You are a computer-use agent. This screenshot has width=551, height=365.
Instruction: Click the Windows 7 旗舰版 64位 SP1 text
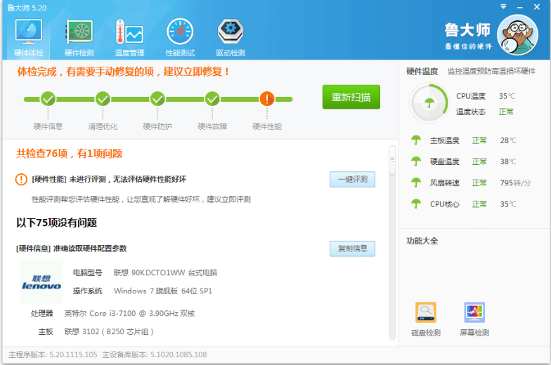(x=163, y=291)
